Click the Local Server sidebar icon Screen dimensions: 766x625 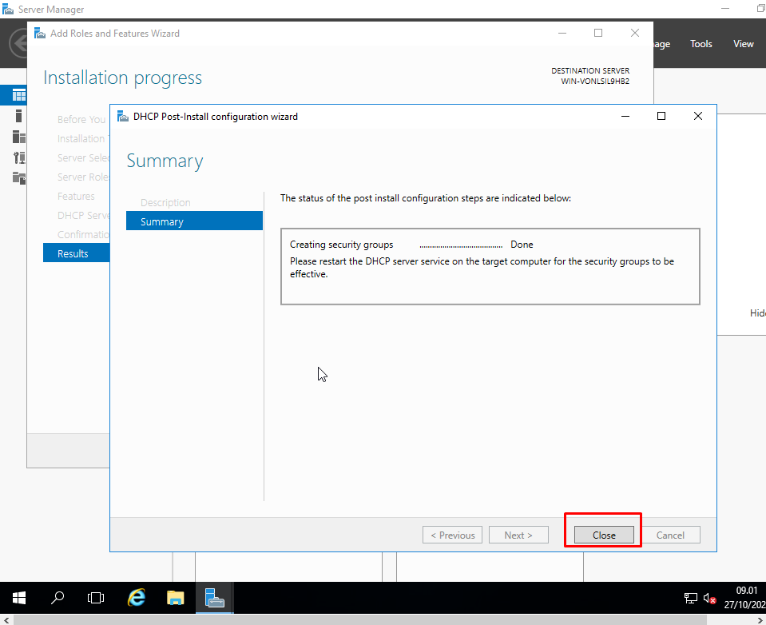click(18, 116)
